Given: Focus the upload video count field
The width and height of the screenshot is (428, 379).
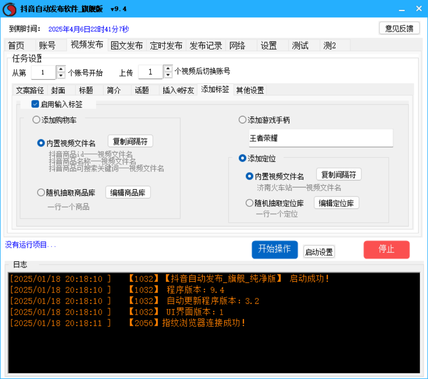Looking at the screenshot, I should pyautogui.click(x=151, y=72).
